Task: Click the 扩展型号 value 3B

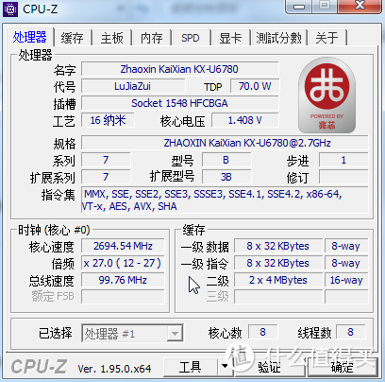Action: tap(226, 177)
